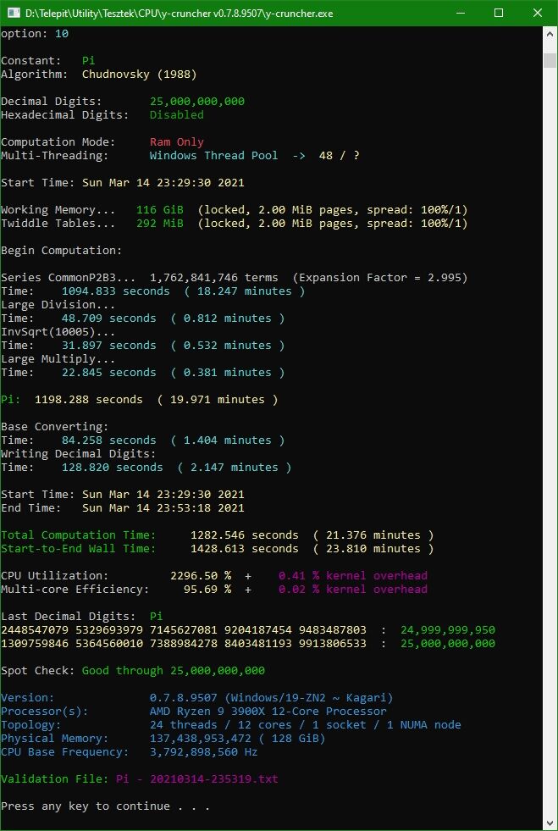Click the 'Windows Thread Pool' text
Viewport: 558px width, 831px height.
point(213,155)
